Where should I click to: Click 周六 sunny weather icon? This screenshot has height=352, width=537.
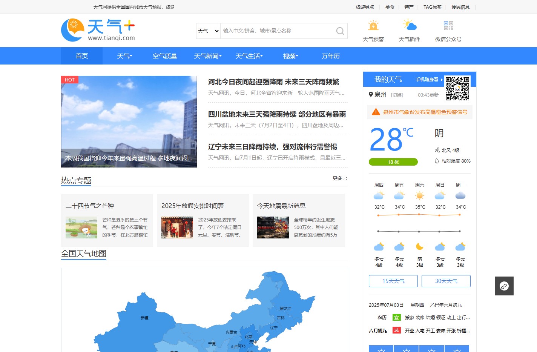(420, 195)
